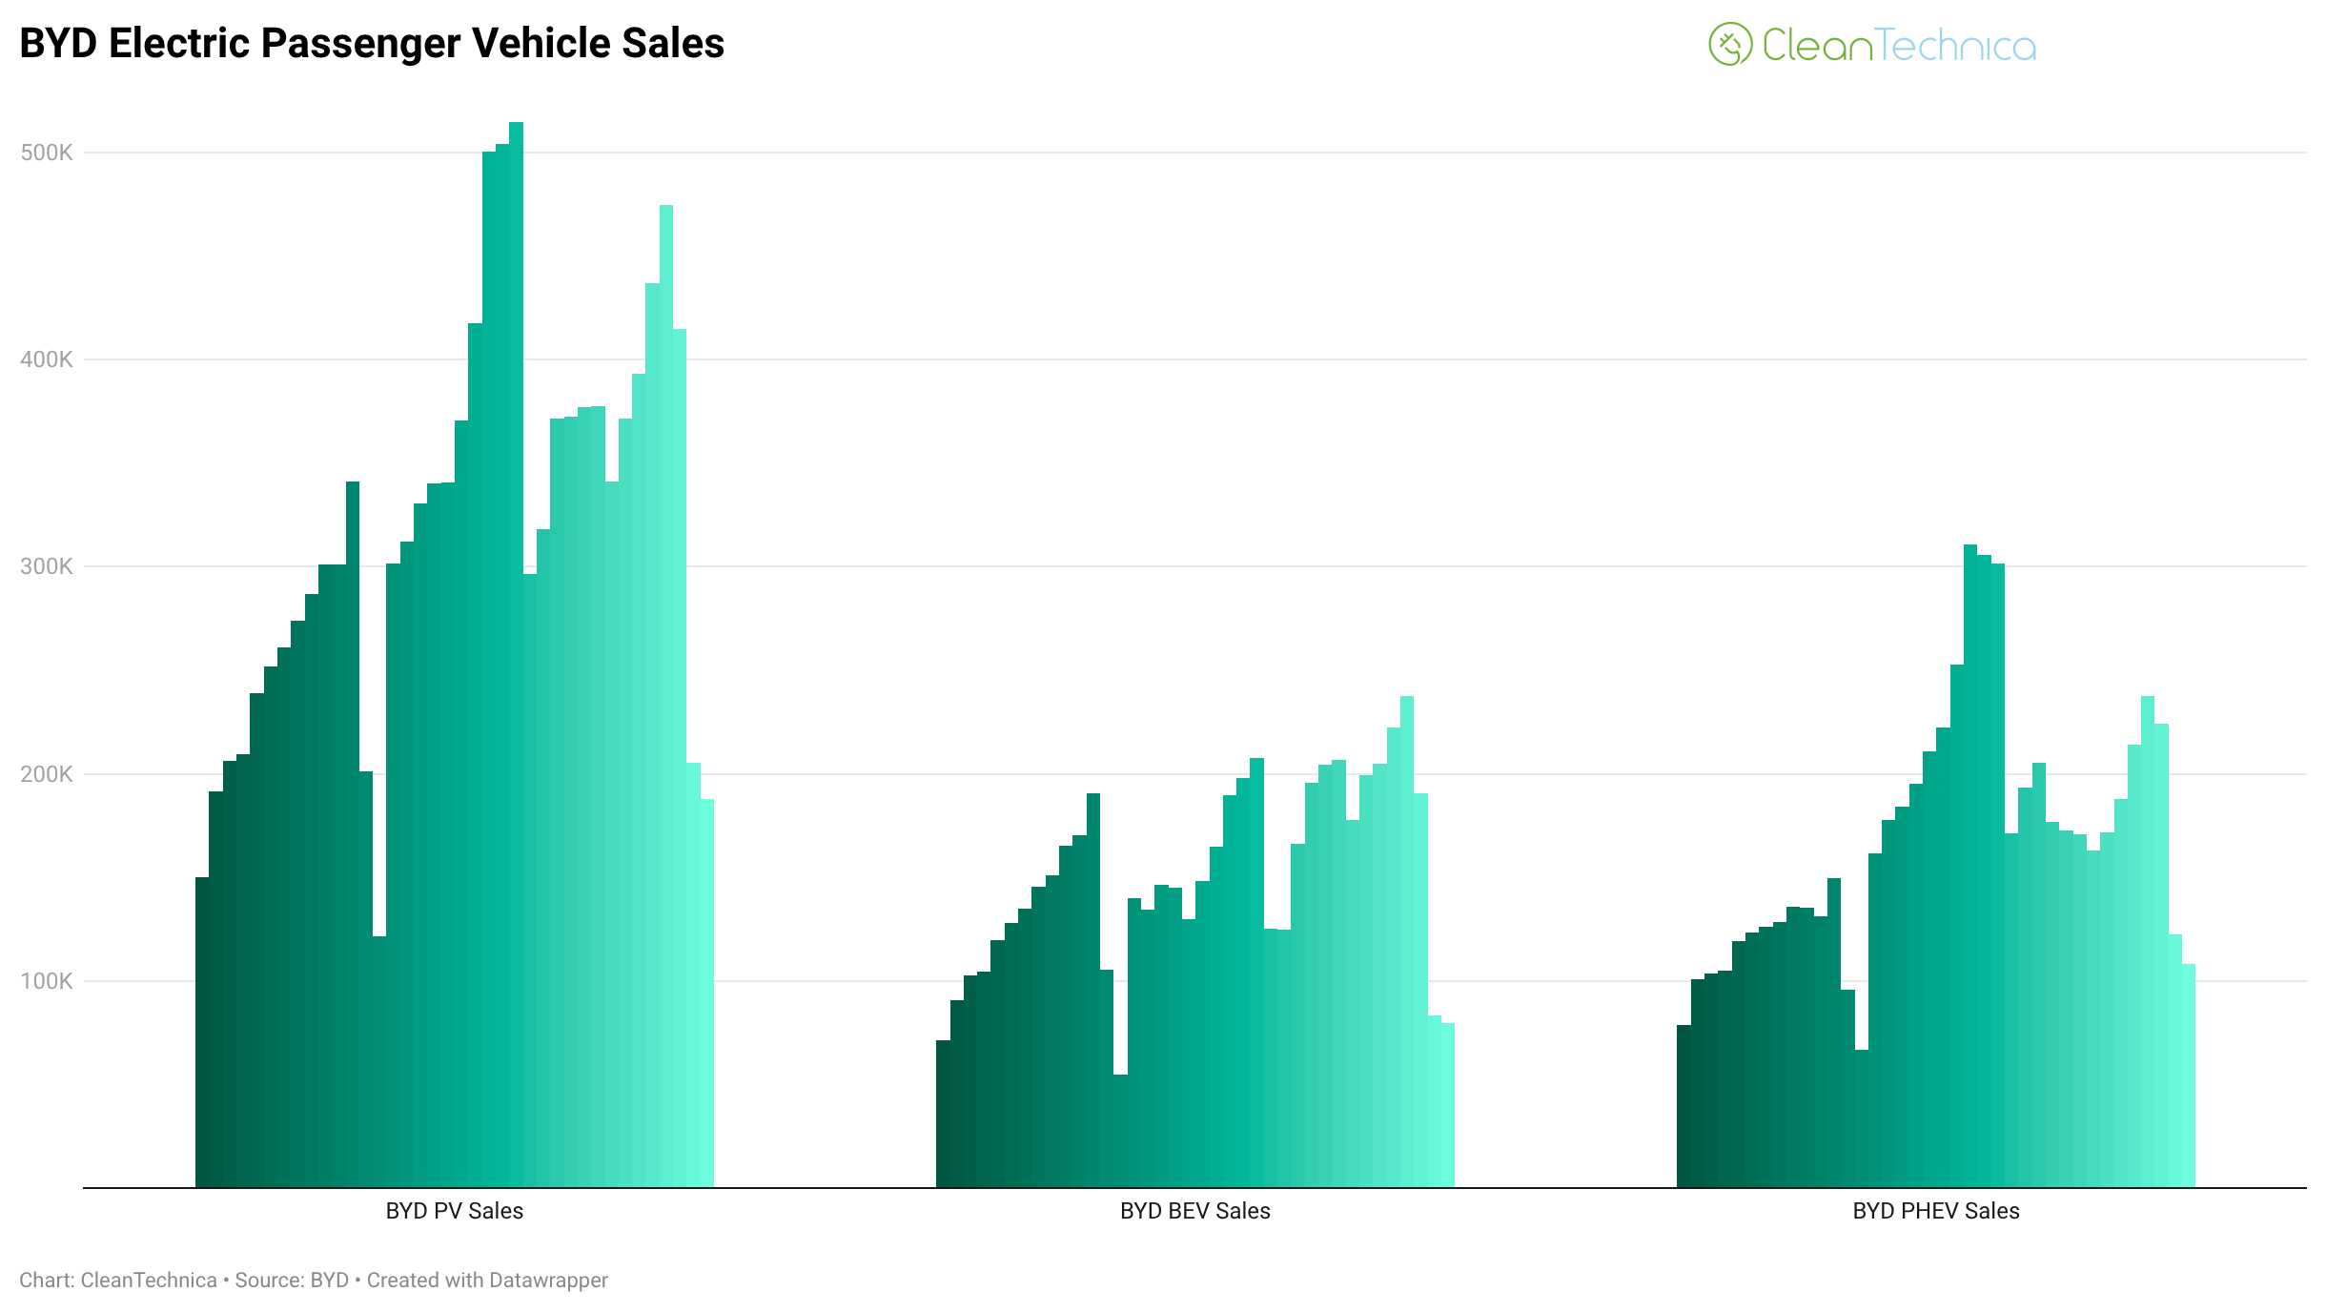
Task: Select the BYD BEV Sales axis label
Action: point(1194,1211)
